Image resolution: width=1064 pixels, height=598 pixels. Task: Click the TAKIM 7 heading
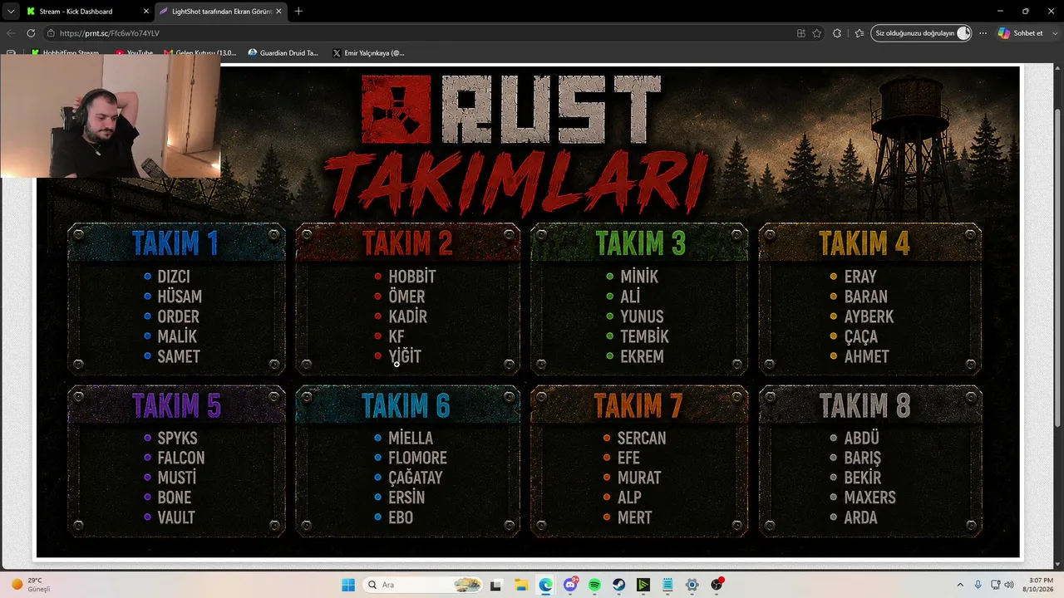(x=638, y=405)
